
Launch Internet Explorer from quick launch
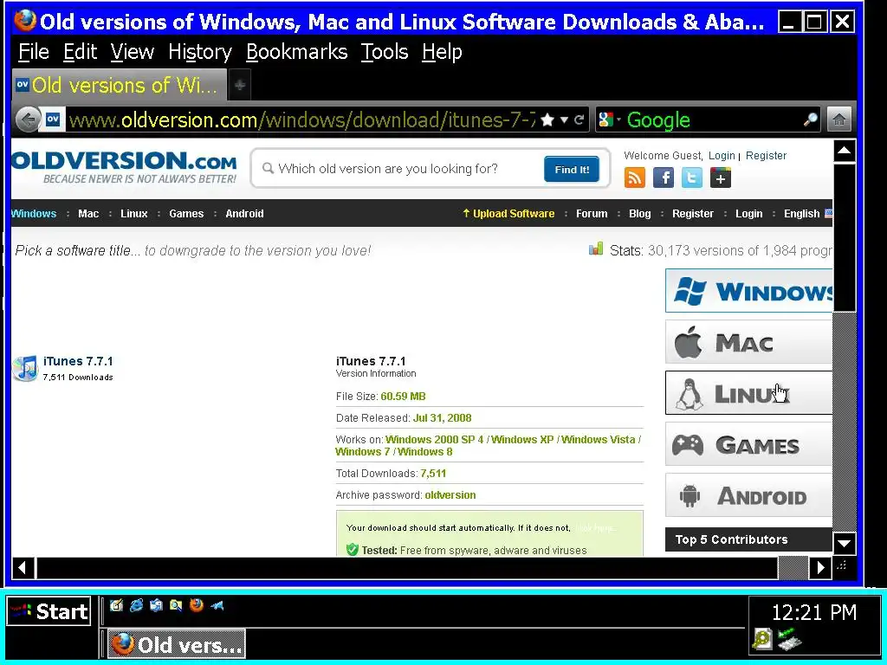tap(136, 605)
